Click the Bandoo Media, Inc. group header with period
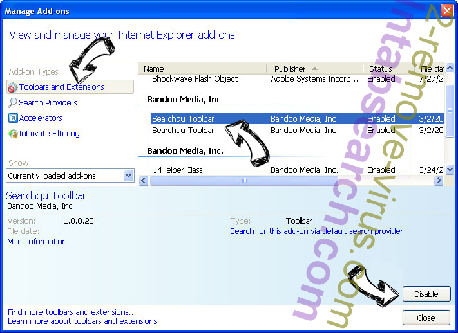The height and width of the screenshot is (333, 458). [x=185, y=151]
